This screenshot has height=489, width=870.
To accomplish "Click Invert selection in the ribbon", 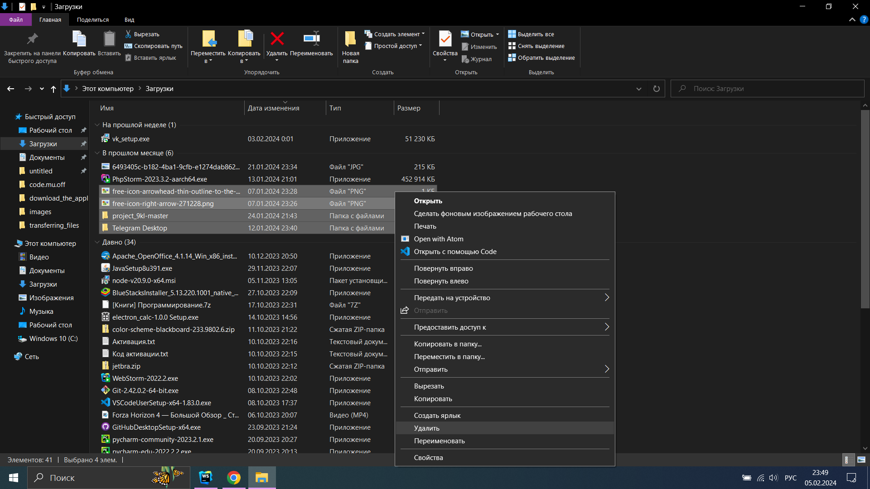I will pyautogui.click(x=541, y=58).
